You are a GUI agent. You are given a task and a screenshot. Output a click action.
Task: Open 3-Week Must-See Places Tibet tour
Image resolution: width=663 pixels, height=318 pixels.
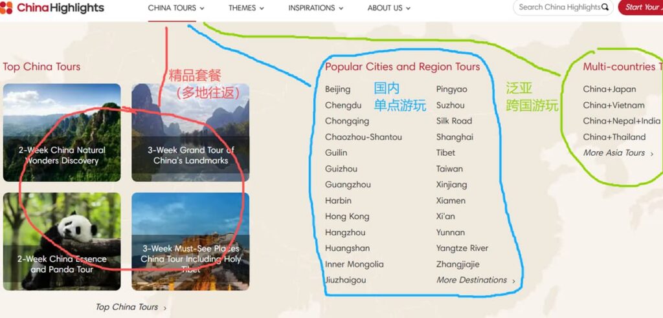click(190, 242)
